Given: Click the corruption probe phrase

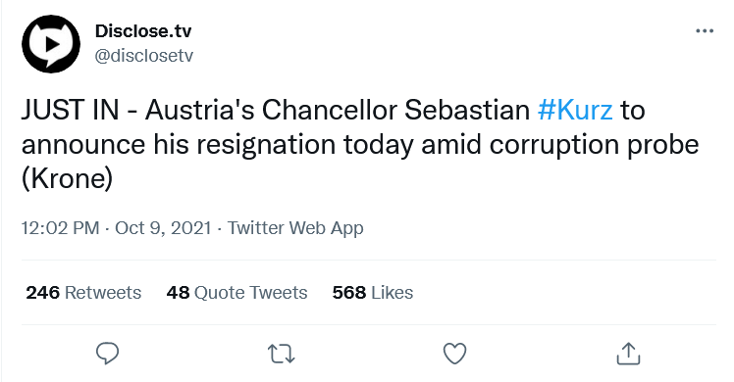Looking at the screenshot, I should [594, 145].
